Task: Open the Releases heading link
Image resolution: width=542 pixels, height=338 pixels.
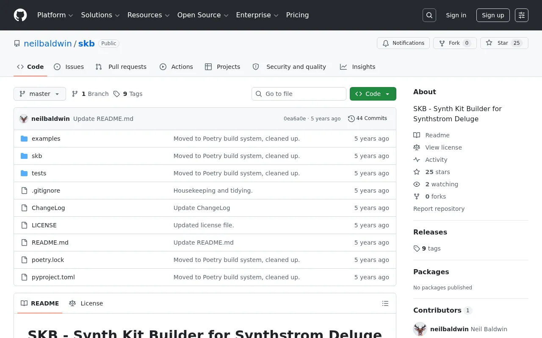Action: point(430,232)
